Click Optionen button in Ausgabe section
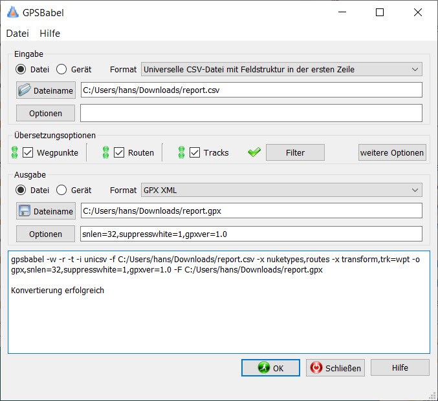 point(45,234)
